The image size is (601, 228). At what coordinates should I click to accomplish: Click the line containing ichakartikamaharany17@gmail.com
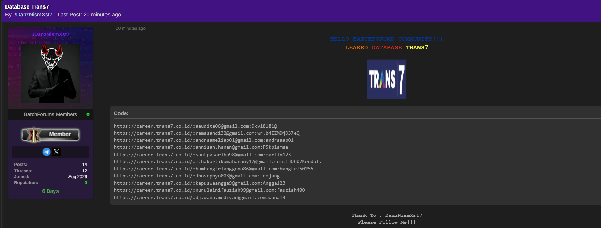(x=218, y=162)
